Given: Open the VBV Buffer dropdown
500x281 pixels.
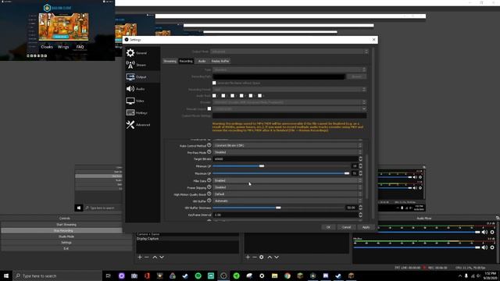Looking at the screenshot, I should click(287, 201).
